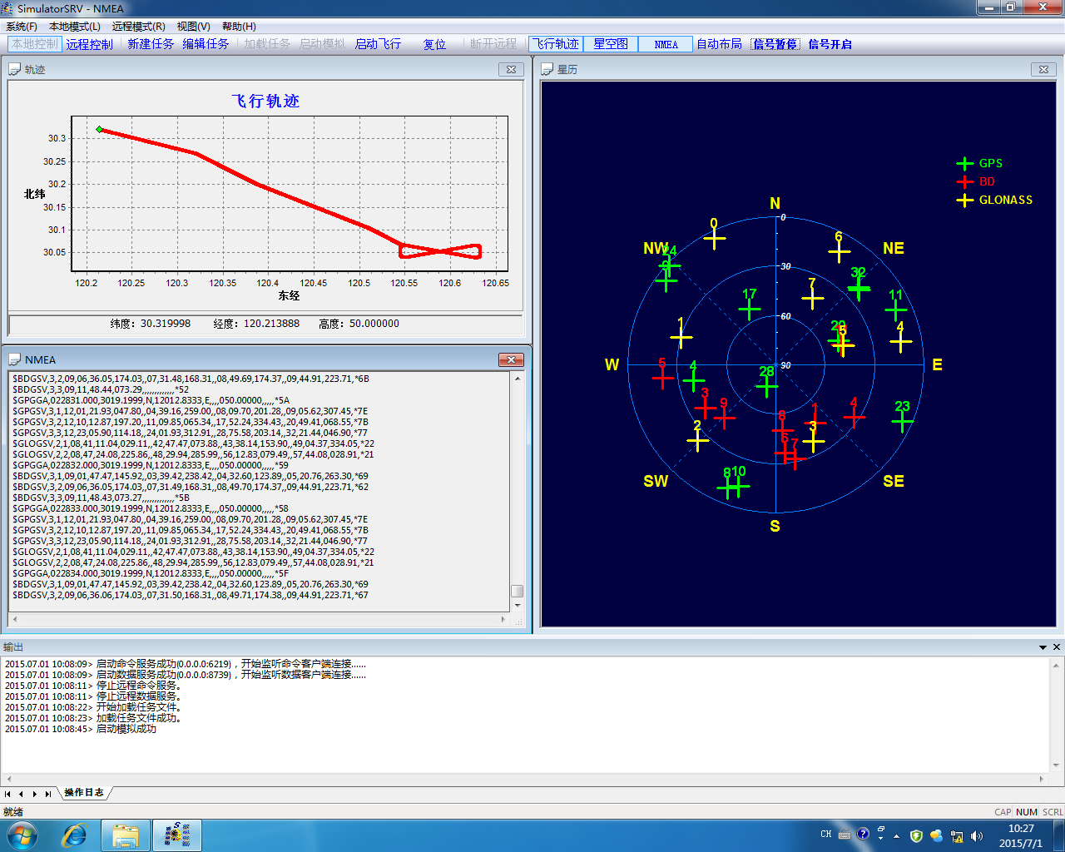The height and width of the screenshot is (852, 1065).
Task: Open network status tray icon
Action: (x=957, y=836)
